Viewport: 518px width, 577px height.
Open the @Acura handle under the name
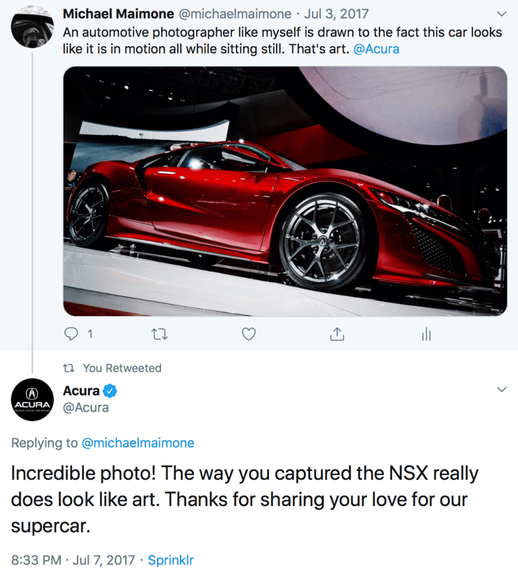point(86,407)
